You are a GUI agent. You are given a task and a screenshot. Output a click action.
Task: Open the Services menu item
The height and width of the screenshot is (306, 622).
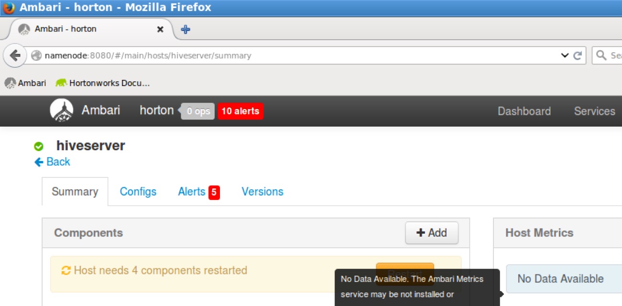[x=594, y=111]
